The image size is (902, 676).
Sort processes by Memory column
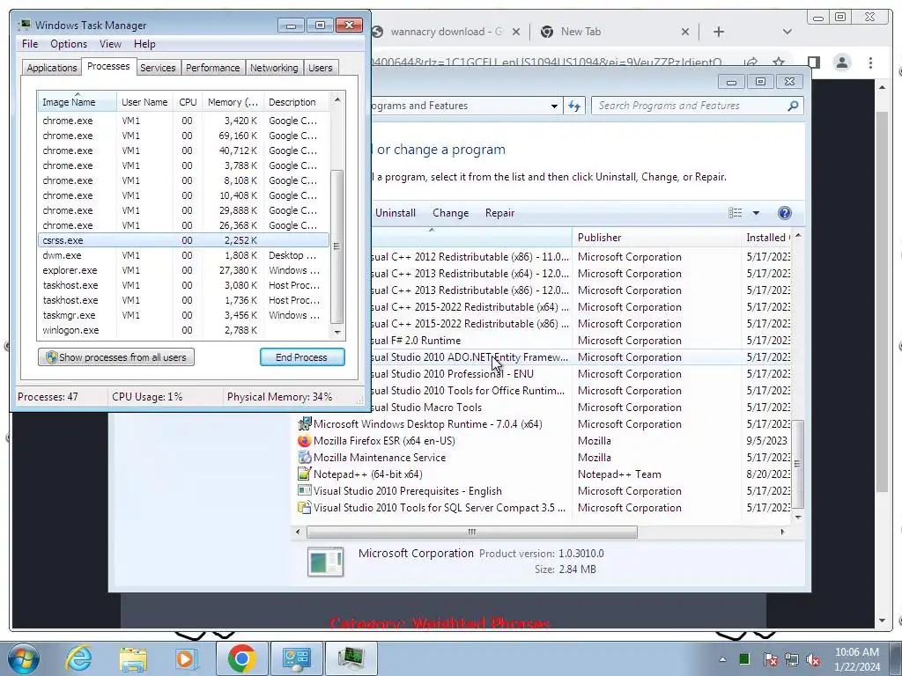tap(233, 102)
